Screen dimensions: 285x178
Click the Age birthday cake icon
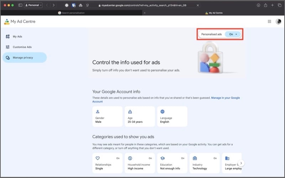pyautogui.click(x=130, y=111)
